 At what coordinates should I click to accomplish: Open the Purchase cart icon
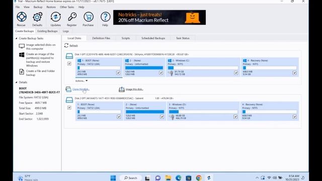[89, 17]
